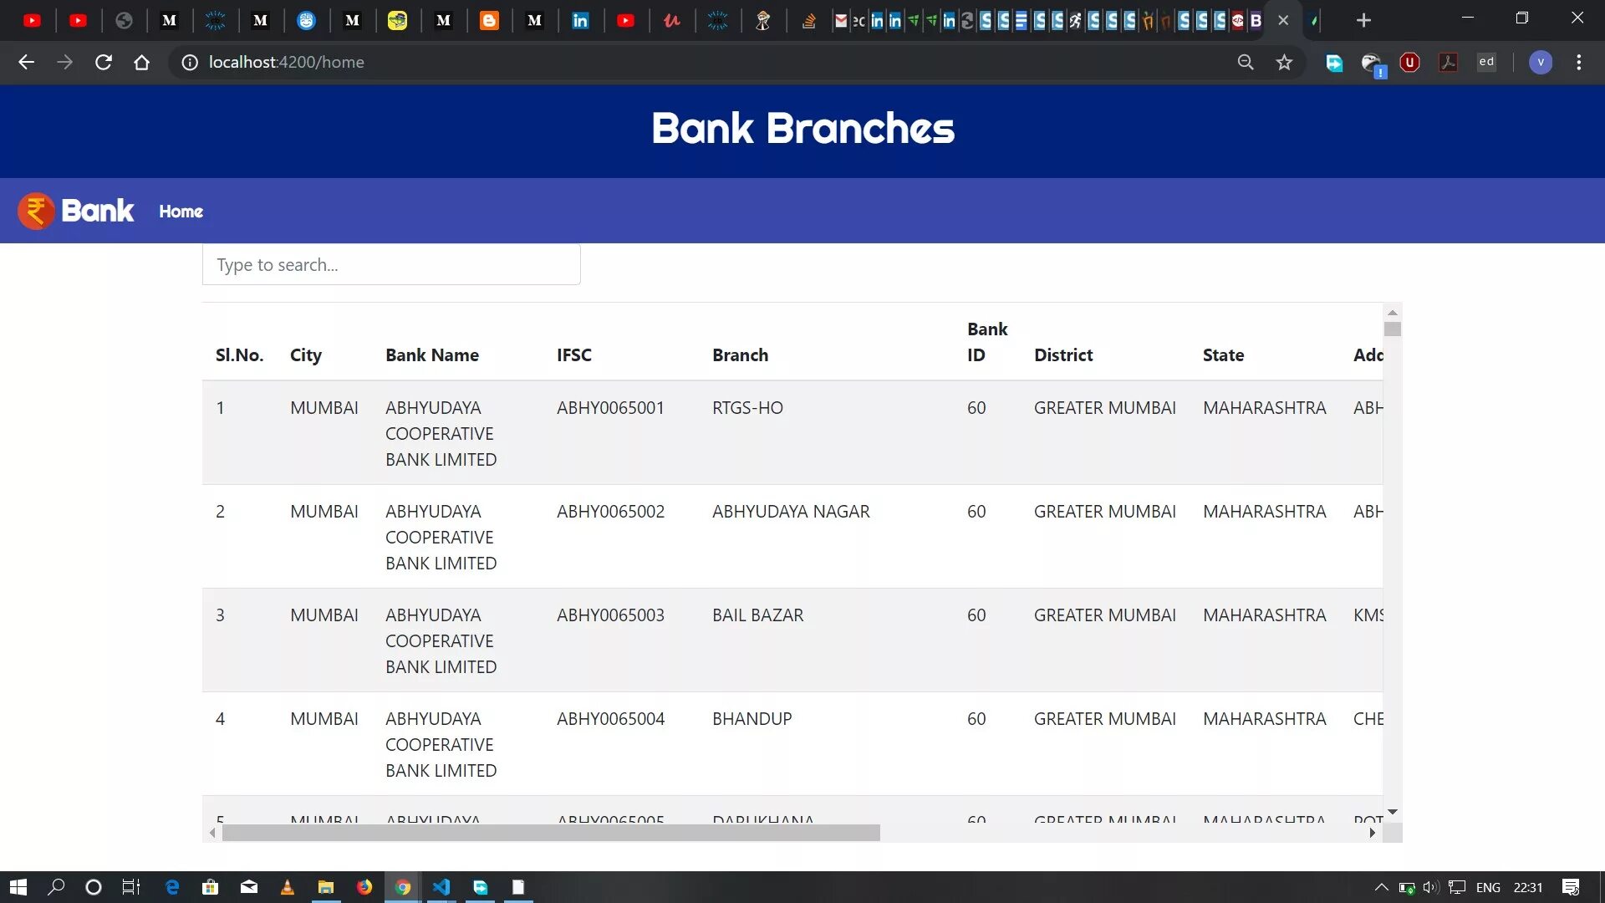The image size is (1605, 903).
Task: Click the back navigation arrow
Action: tap(27, 62)
